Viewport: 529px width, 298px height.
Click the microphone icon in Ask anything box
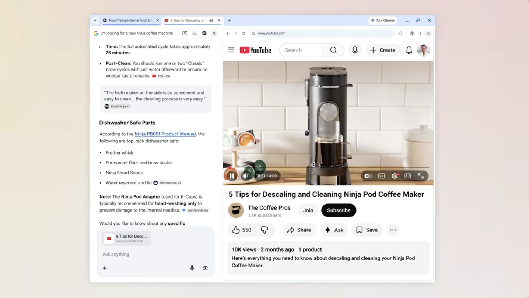[192, 268]
